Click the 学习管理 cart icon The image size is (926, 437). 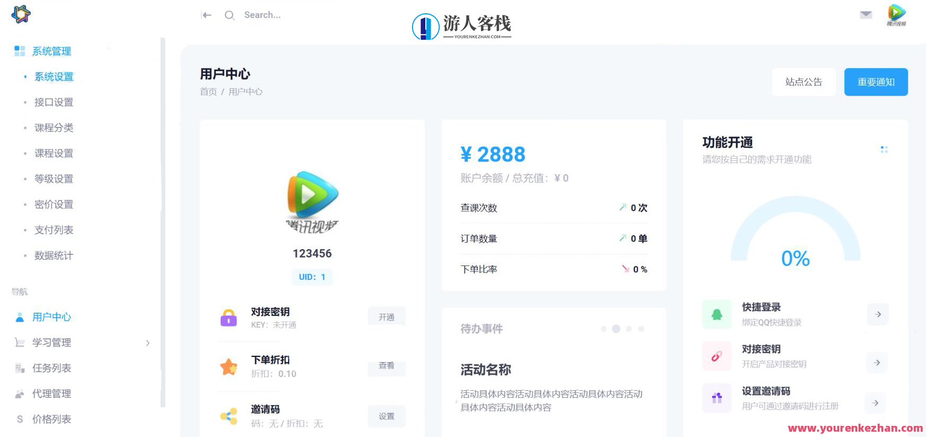[x=20, y=342]
